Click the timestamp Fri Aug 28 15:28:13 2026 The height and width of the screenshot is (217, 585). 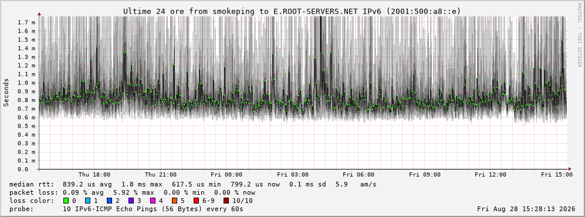point(526,209)
